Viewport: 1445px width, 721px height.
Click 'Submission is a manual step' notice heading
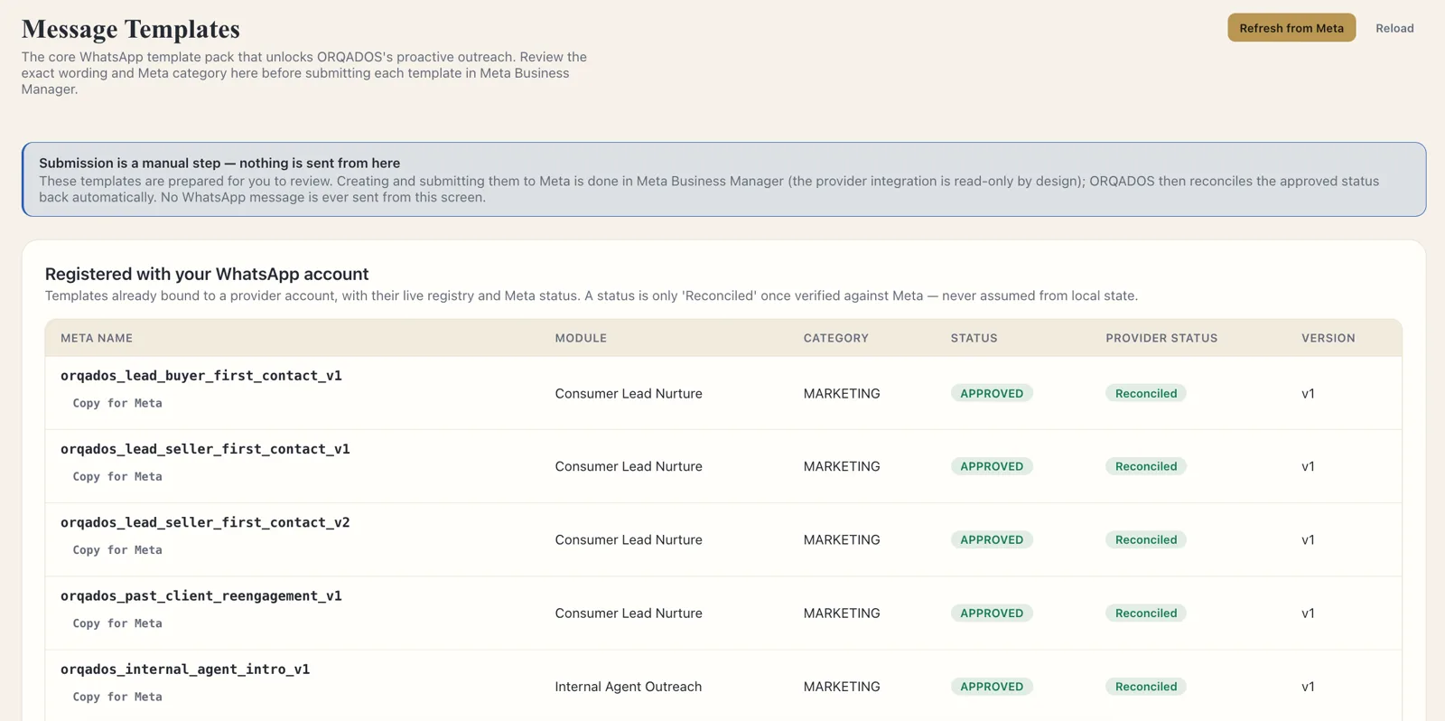(x=219, y=163)
